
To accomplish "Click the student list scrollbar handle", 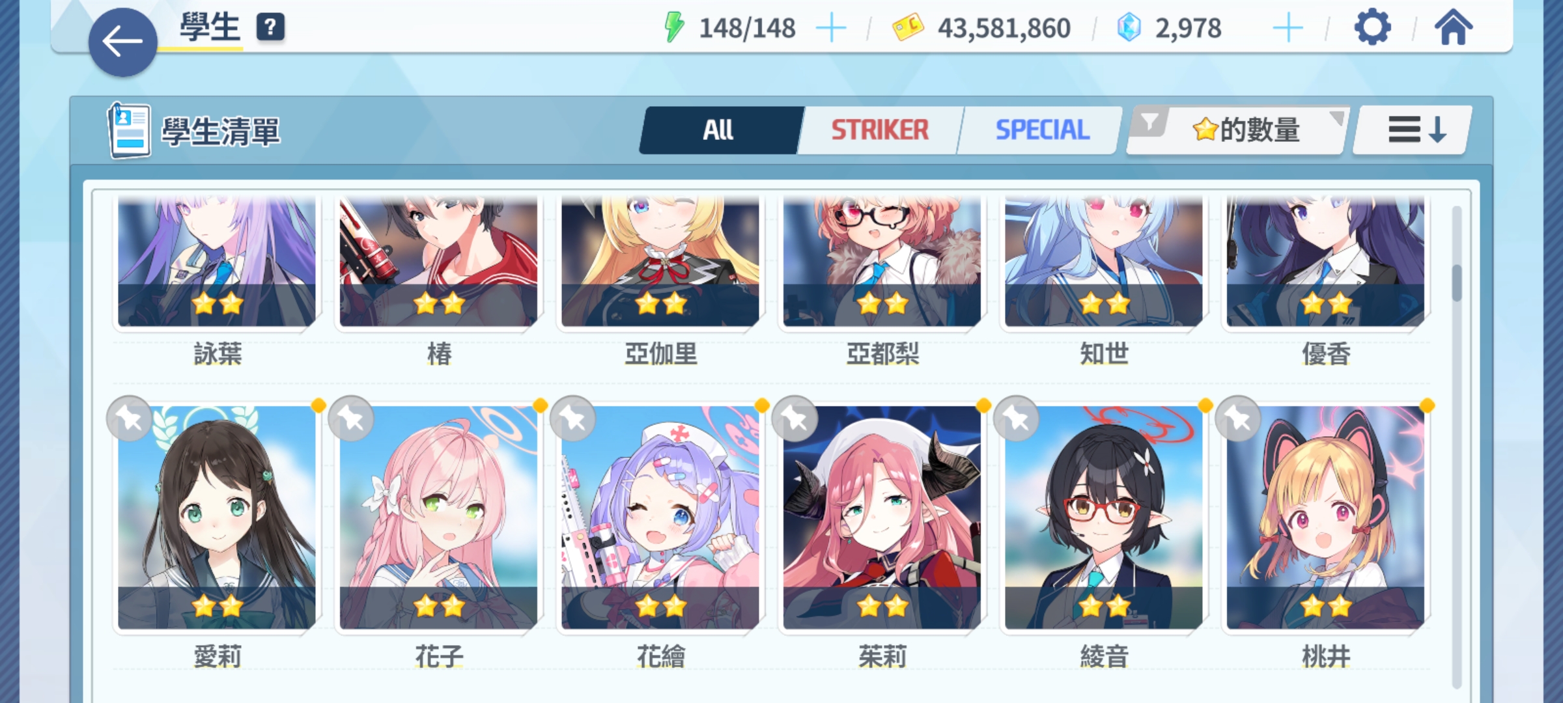I will [1457, 283].
